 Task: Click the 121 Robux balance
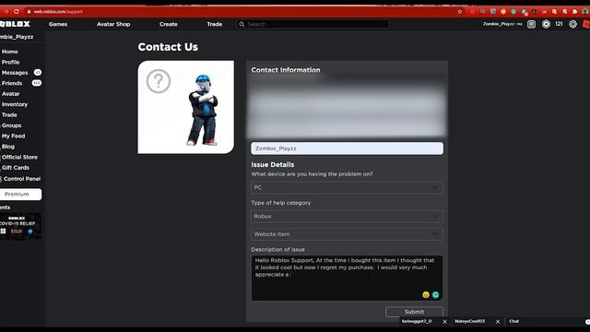pyautogui.click(x=559, y=24)
